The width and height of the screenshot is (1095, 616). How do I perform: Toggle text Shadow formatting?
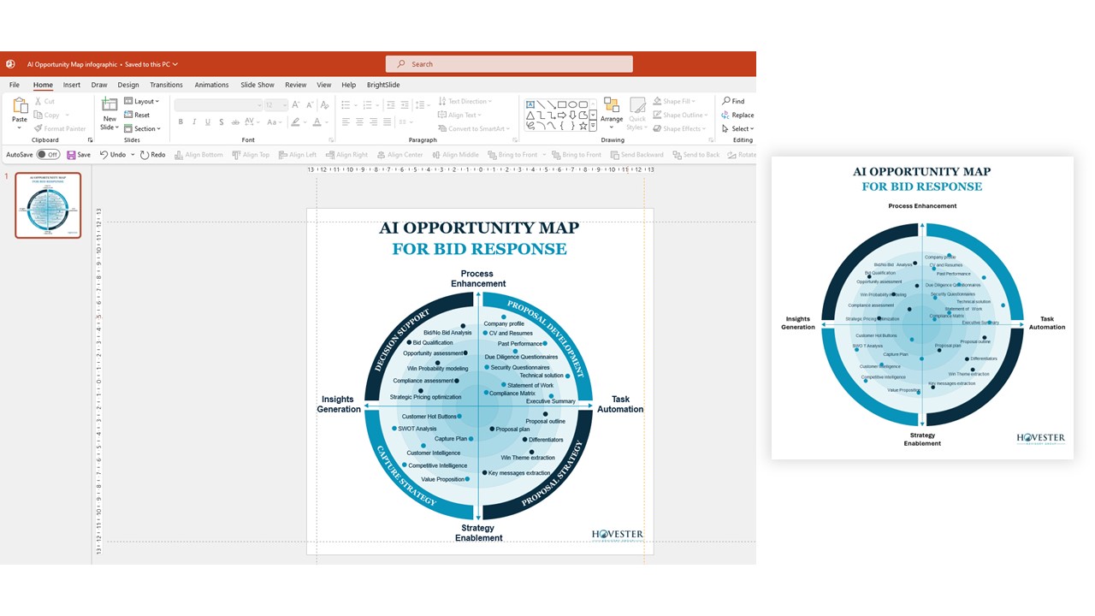click(222, 122)
